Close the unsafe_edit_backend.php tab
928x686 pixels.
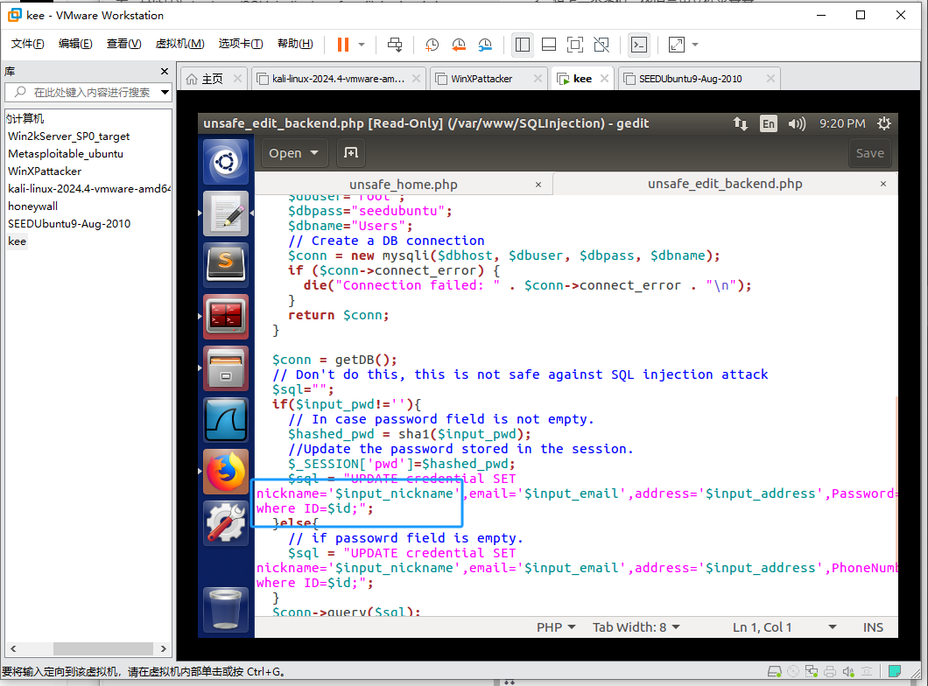(x=883, y=184)
